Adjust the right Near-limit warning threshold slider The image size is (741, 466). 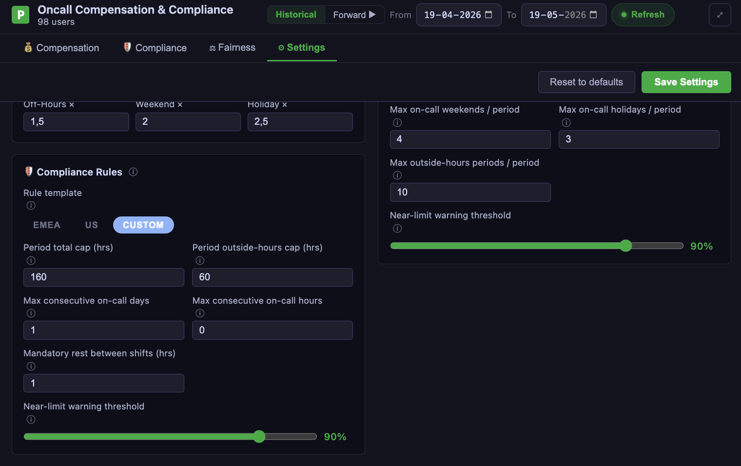pyautogui.click(x=537, y=246)
